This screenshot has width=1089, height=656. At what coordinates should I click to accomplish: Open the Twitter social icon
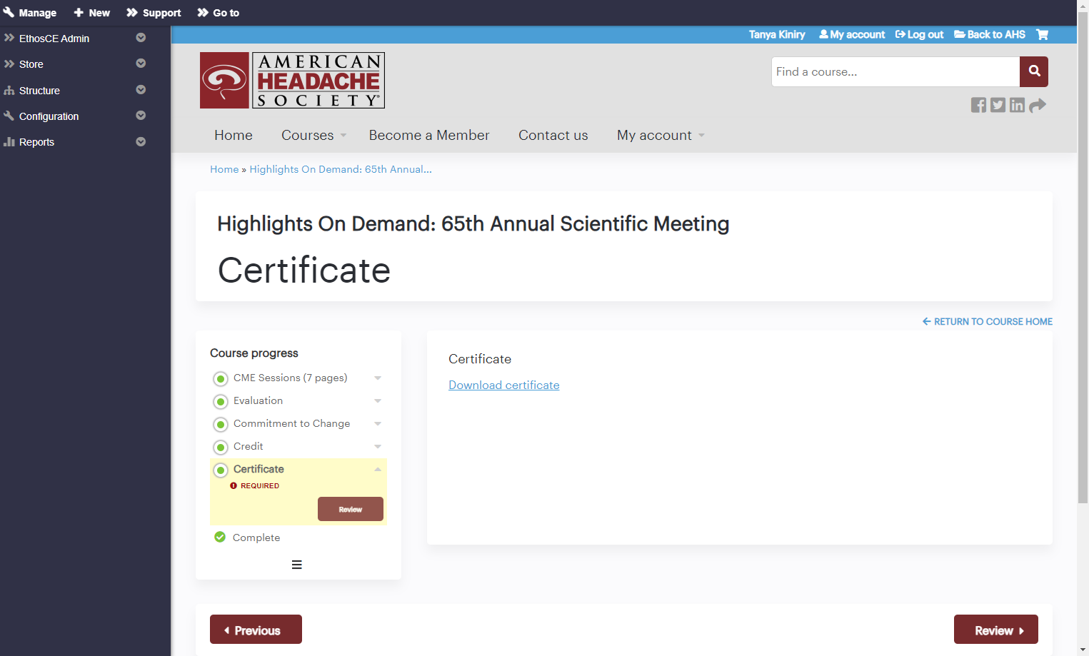[x=998, y=105]
